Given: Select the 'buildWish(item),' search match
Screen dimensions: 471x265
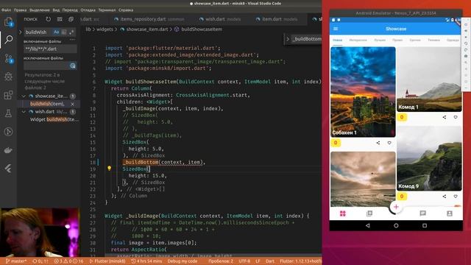Looking at the screenshot, I should click(x=47, y=104).
